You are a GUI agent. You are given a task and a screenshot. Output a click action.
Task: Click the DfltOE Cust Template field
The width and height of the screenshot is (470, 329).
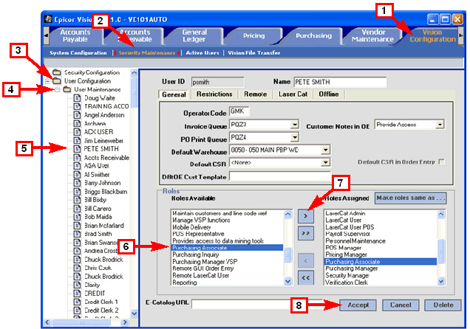pyautogui.click(x=280, y=176)
